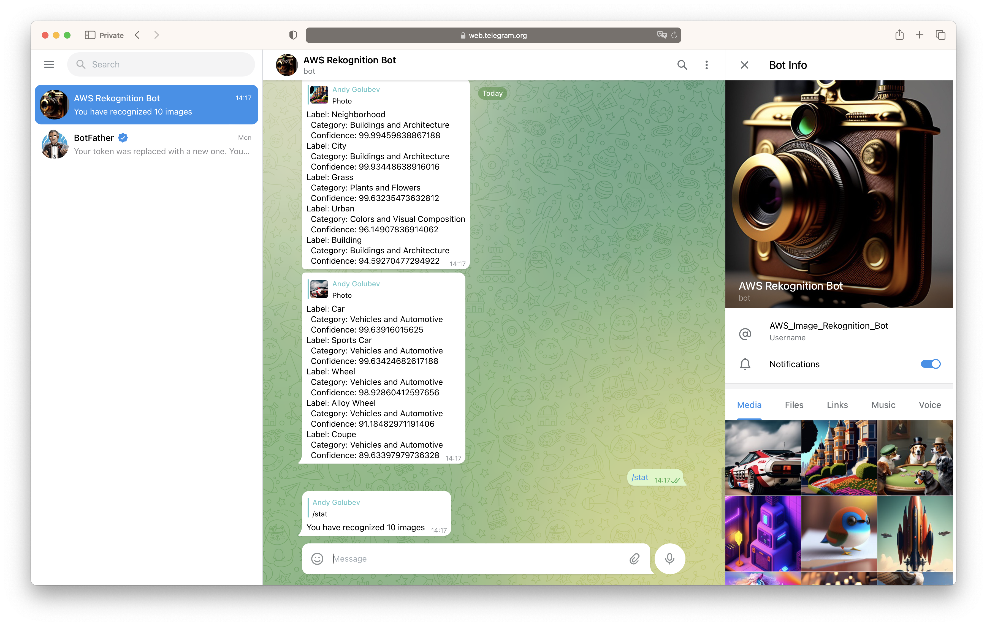
Task: Open the car photo reply thumbnail
Action: (x=318, y=289)
